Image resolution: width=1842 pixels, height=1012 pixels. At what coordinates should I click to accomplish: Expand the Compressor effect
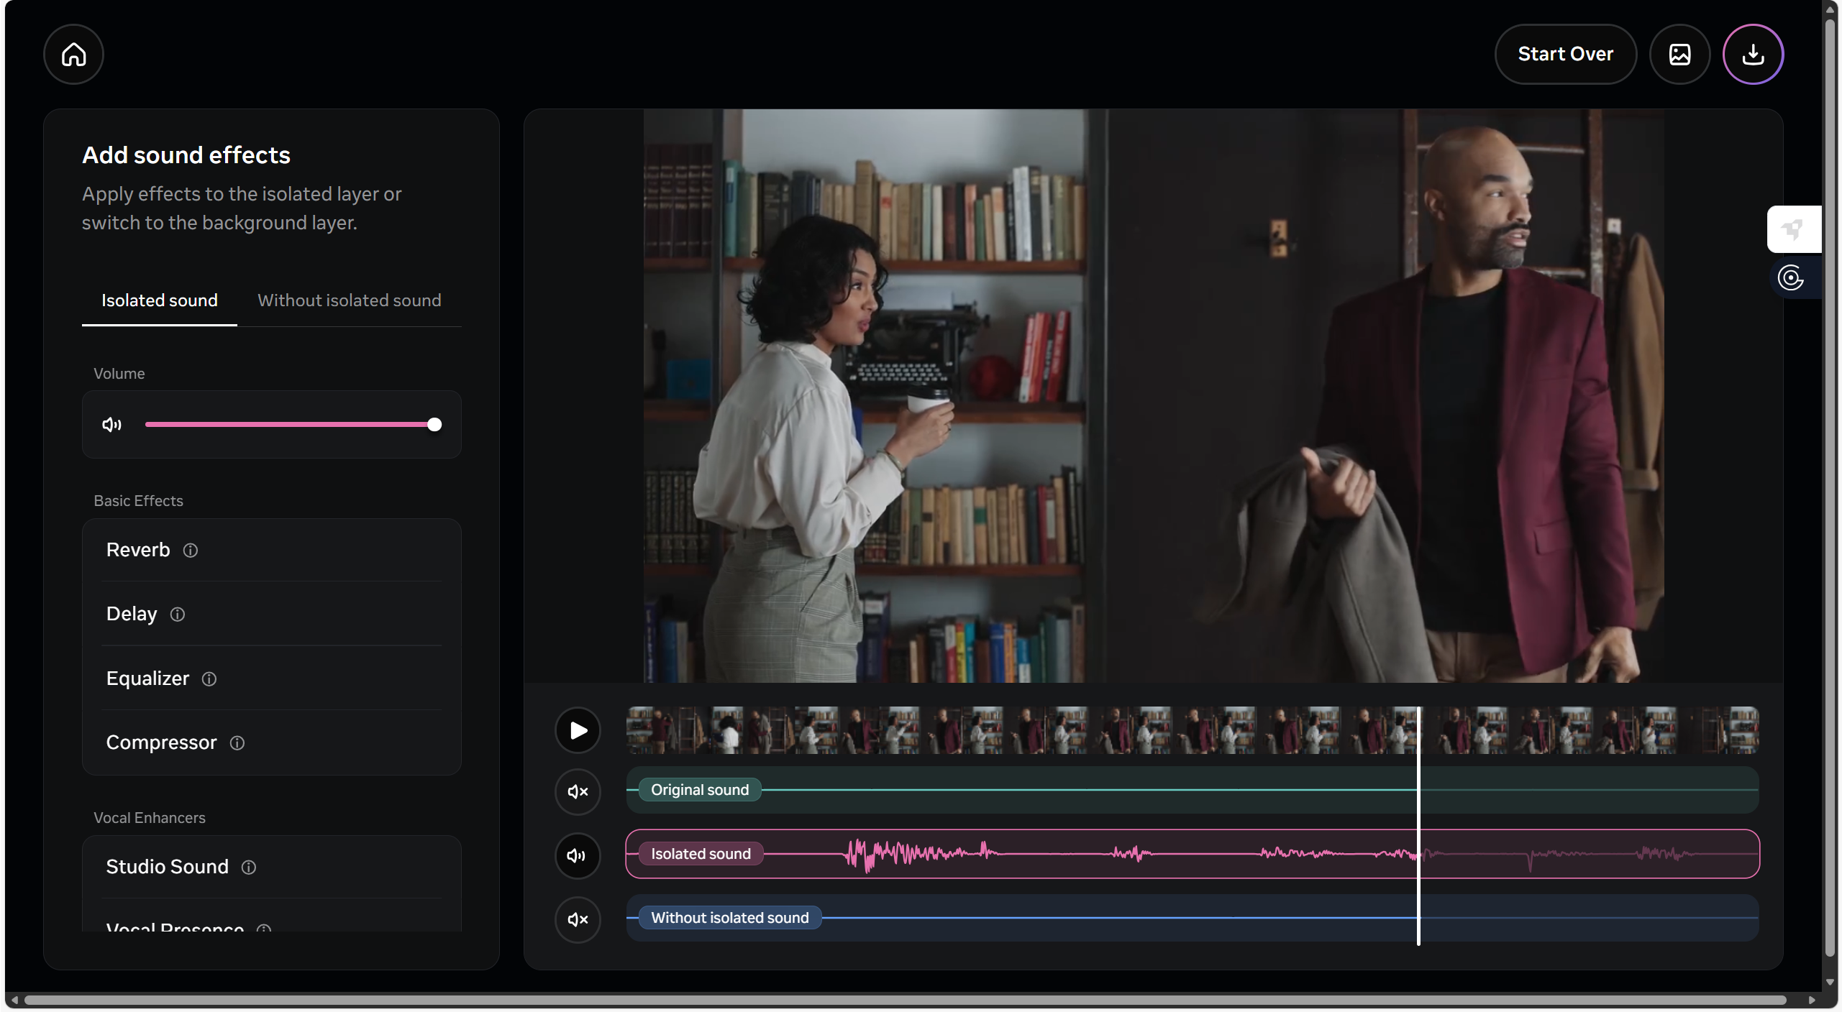161,743
